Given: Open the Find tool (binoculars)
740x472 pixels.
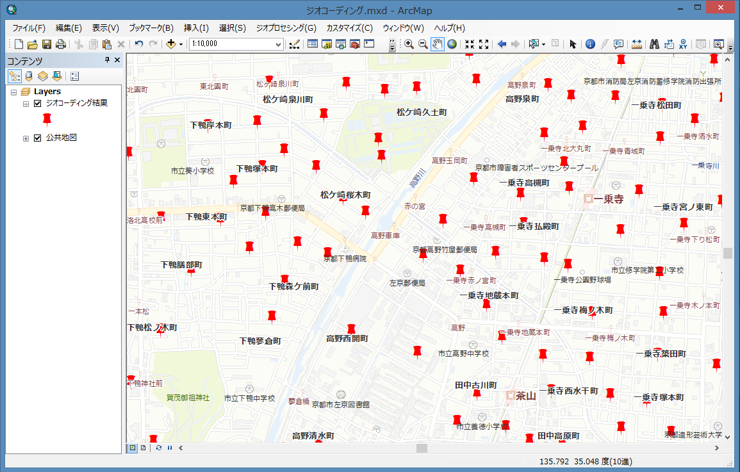Looking at the screenshot, I should click(655, 44).
